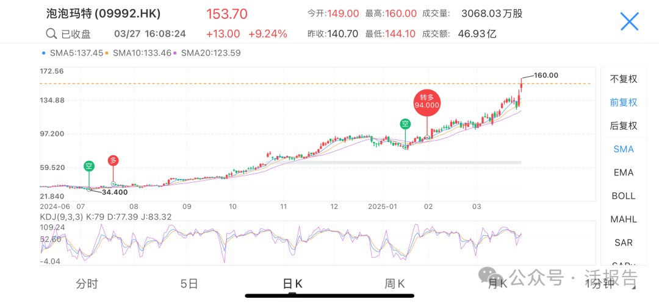This screenshot has height=304, width=659.
Task: Switch to 周K weekly chart tab
Action: [x=395, y=284]
